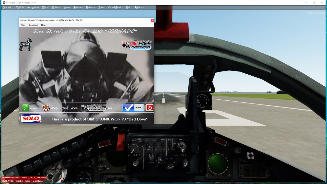
Task: Click the green radar scope in cockpit
Action: coord(218,163)
